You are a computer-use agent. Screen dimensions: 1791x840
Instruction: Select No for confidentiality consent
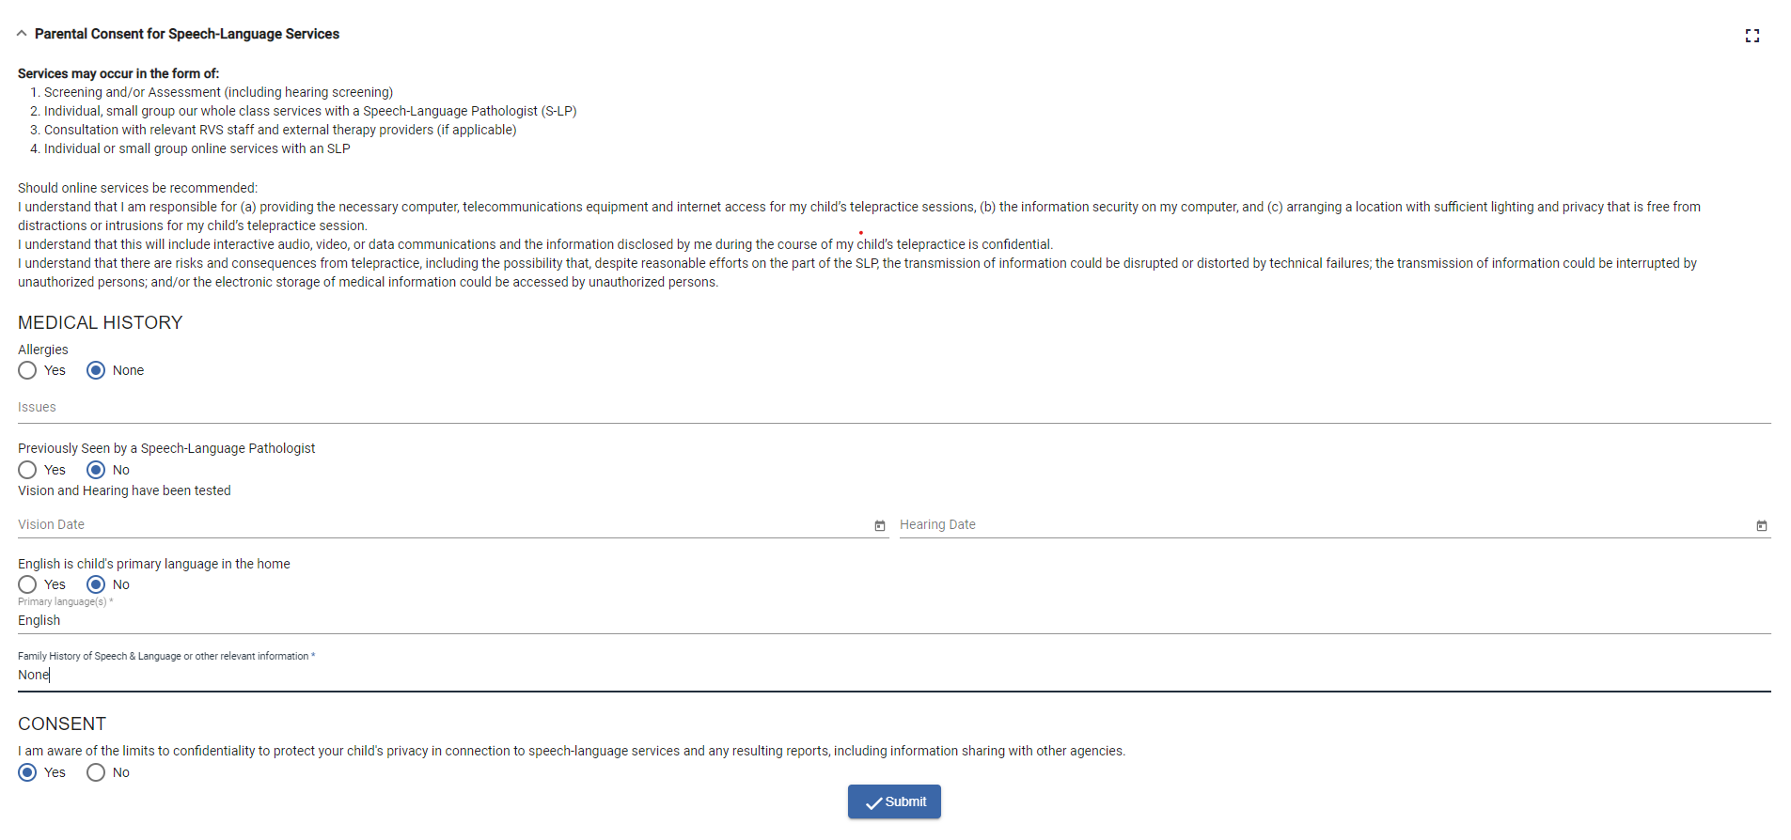pos(96,772)
